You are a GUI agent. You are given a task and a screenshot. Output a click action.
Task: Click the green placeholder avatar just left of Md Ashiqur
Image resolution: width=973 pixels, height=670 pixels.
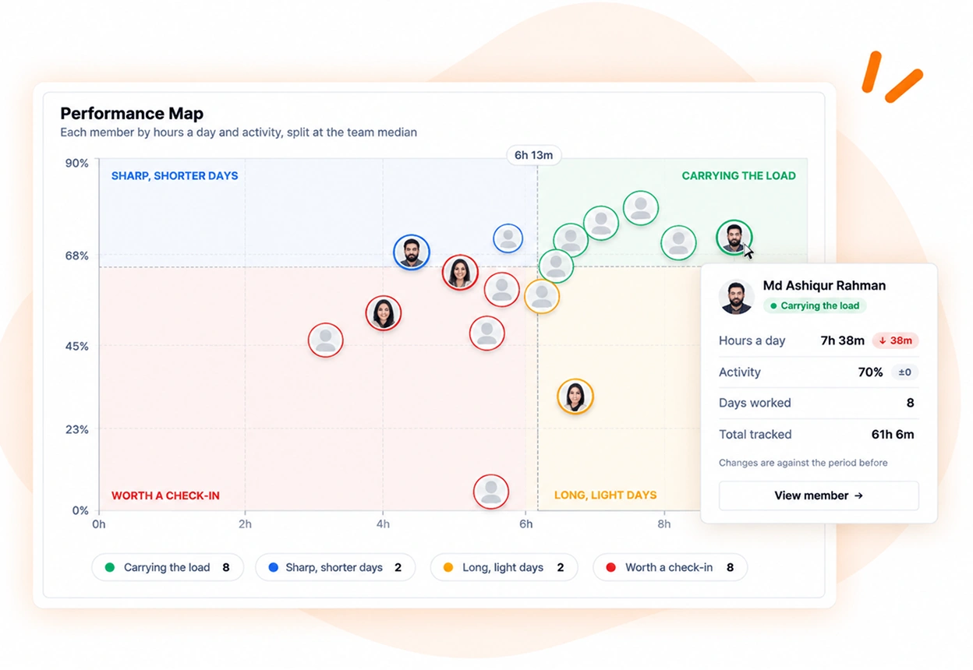click(x=678, y=243)
